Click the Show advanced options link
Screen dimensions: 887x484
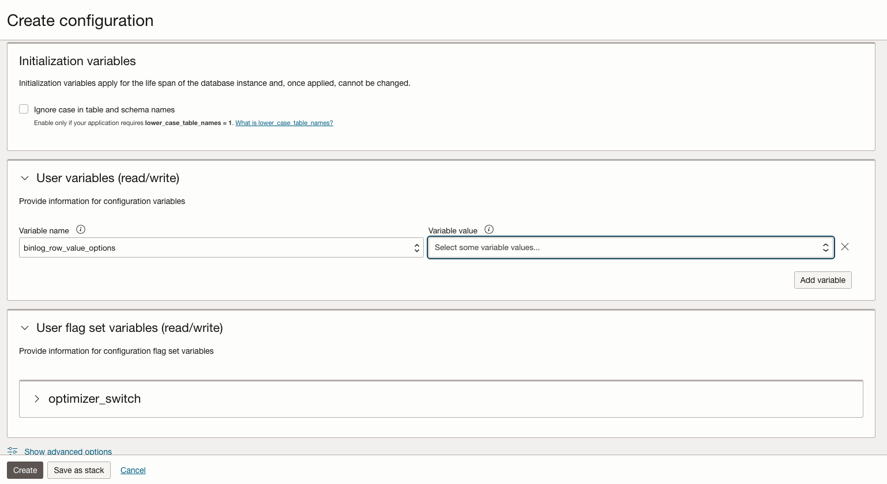(68, 451)
